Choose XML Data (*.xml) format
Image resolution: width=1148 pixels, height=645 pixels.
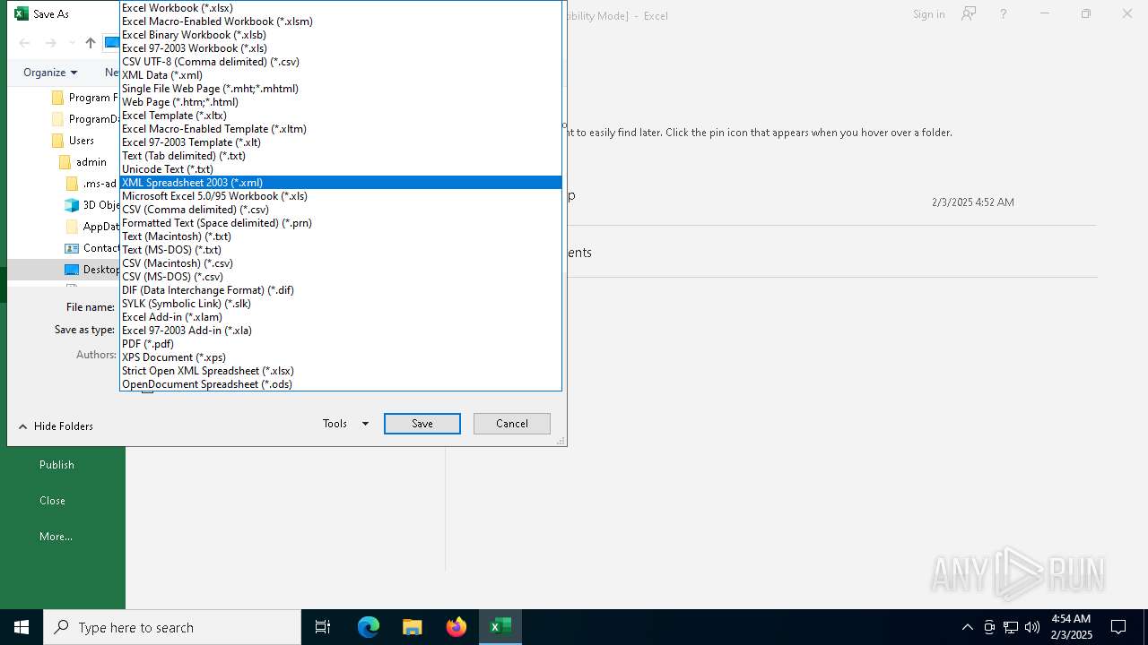point(341,75)
